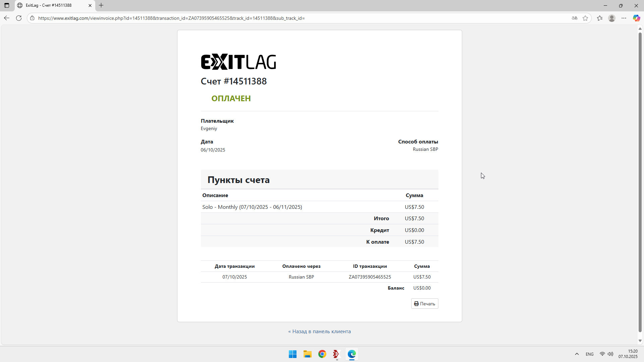Open the Copilot sidebar icon
Screen dimensions: 644x362
(x=636, y=18)
